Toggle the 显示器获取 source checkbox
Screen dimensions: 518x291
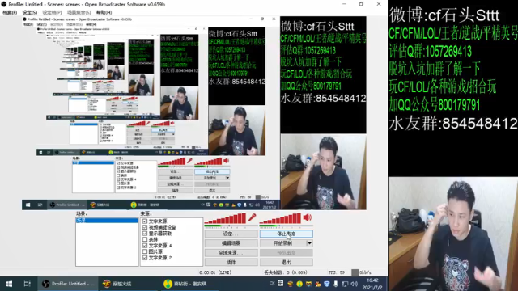[145, 234]
